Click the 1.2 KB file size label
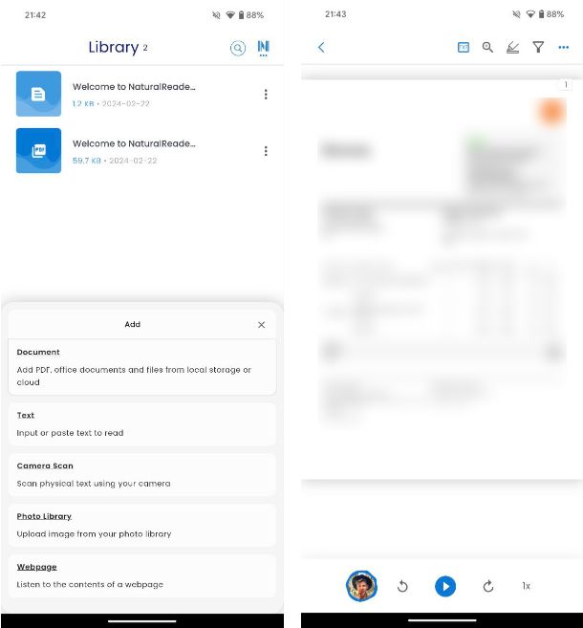This screenshot has height=628, width=583. [x=83, y=104]
